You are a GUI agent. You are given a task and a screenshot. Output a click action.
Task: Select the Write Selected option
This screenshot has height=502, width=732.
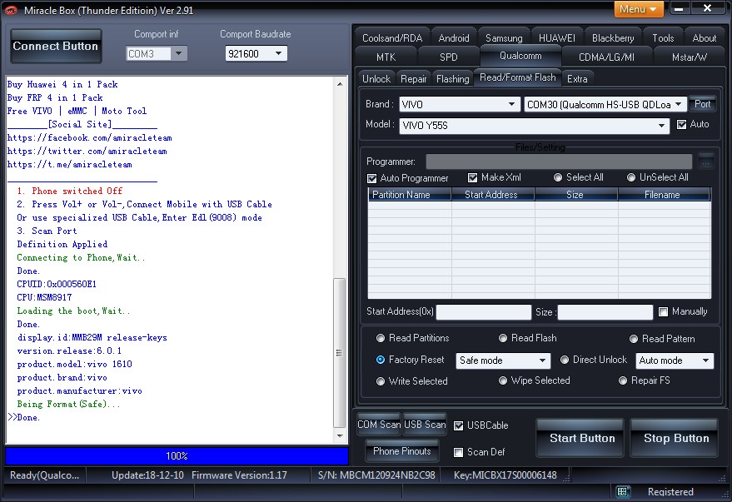point(381,381)
